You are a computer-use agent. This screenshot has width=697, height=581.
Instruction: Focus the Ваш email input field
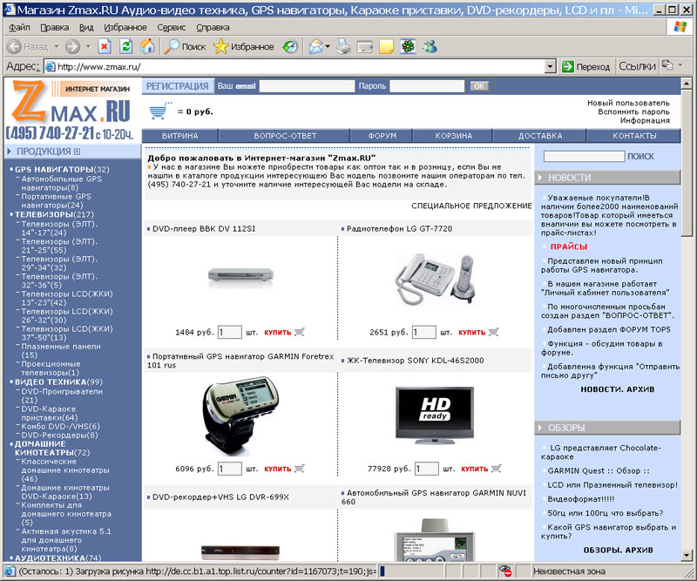point(307,86)
